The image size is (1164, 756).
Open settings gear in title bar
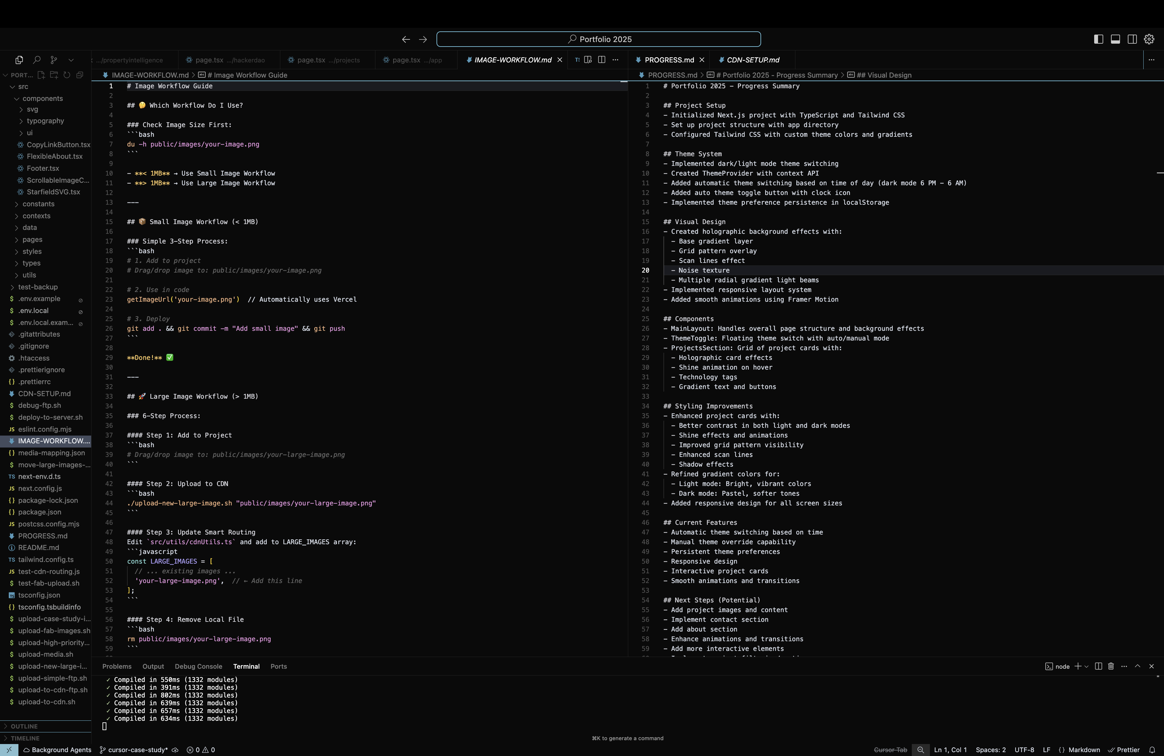point(1149,39)
